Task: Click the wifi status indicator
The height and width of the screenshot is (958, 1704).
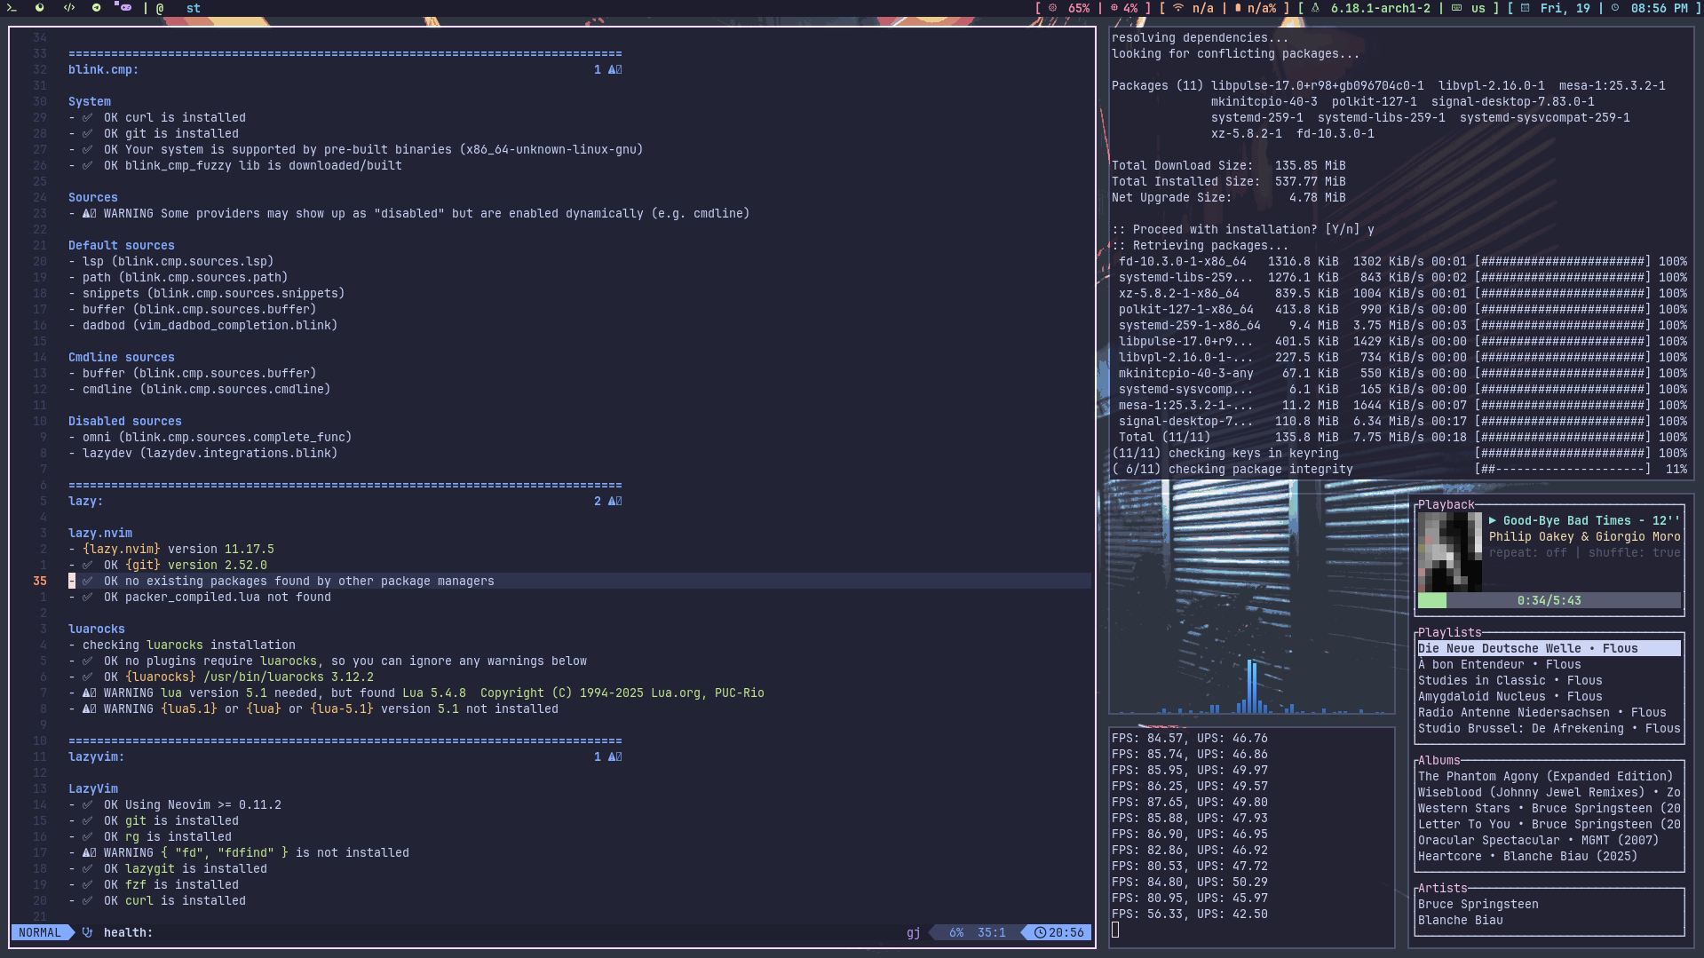Action: [1193, 8]
